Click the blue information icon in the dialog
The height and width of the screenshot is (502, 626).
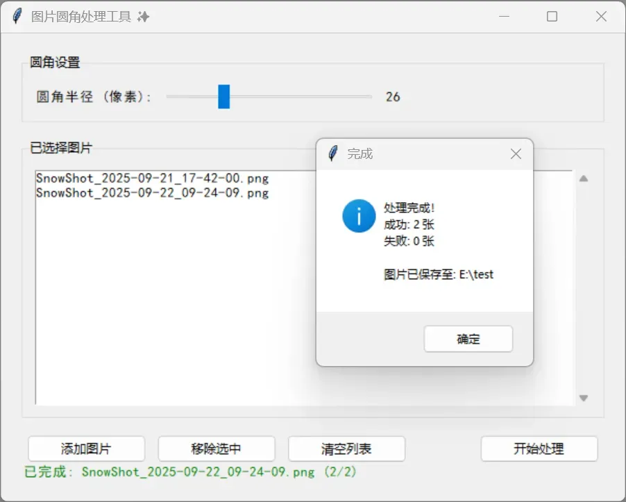coord(359,216)
